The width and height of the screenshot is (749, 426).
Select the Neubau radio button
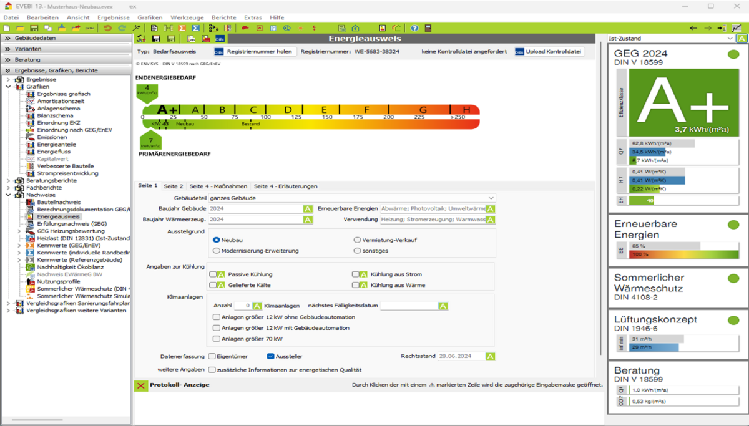pos(217,240)
